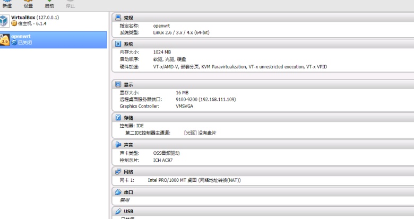Open 设置 (Settings) from toolbar
The image size is (414, 219).
click(28, 4)
